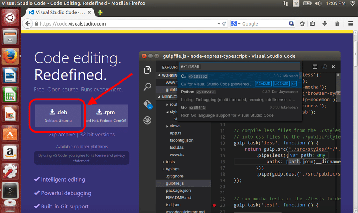Open tsd.json in the explorer

[x=173, y=205]
